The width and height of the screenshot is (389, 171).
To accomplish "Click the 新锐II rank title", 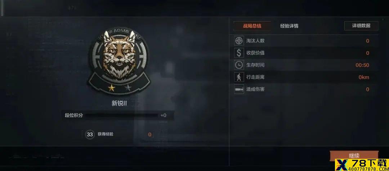I will (119, 103).
